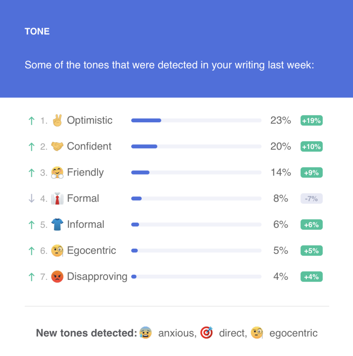Click the green up arrow for Optimistic
The height and width of the screenshot is (356, 353).
[32, 121]
